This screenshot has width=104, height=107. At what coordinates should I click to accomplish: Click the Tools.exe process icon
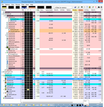pos(5,93)
